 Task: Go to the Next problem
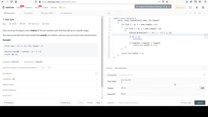[99, 103]
